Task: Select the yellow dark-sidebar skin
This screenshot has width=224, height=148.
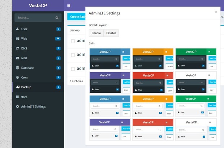Action: (x=153, y=59)
